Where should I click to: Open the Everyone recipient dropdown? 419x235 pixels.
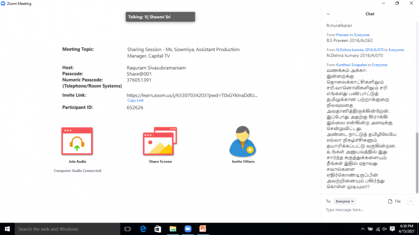tap(345, 201)
